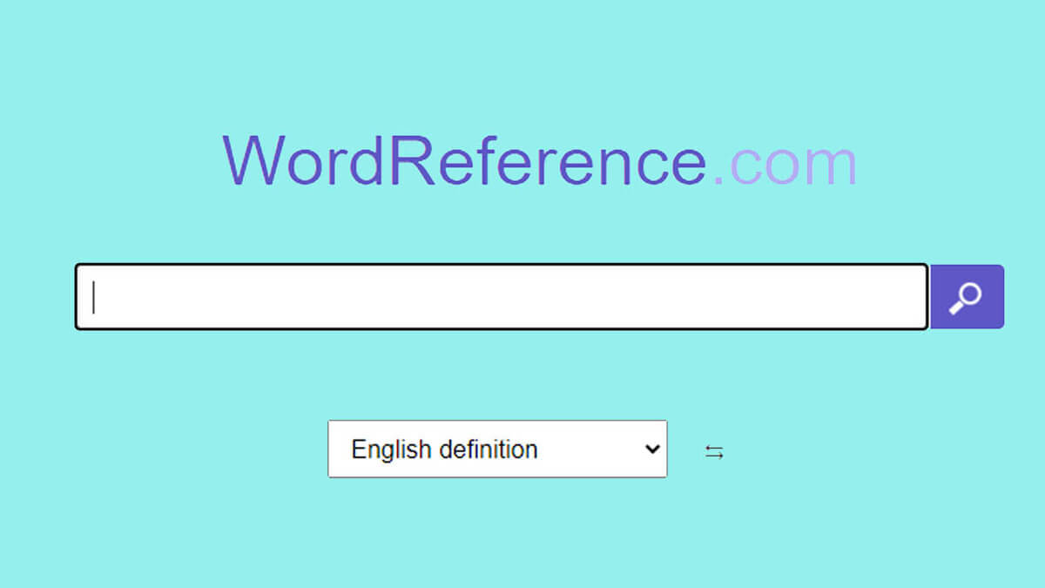Click the WordReference.com logo
Viewport: 1045px width, 588px height.
(x=539, y=161)
